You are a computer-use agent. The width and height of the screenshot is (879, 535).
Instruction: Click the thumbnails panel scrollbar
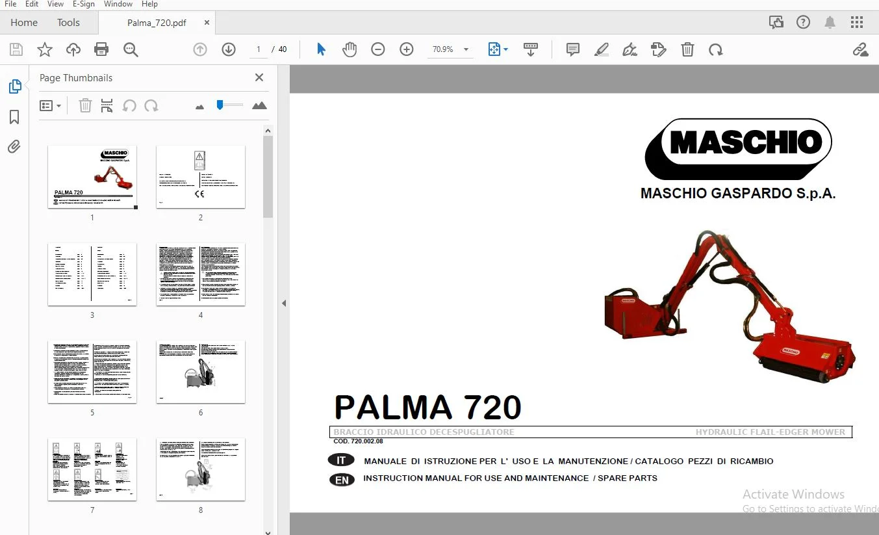[x=268, y=177]
